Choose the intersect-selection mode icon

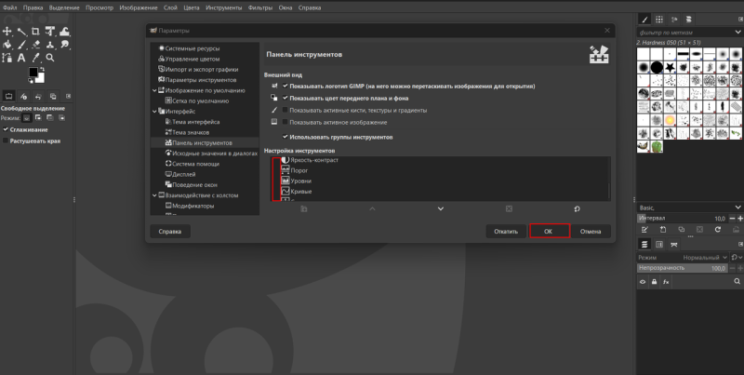61,118
